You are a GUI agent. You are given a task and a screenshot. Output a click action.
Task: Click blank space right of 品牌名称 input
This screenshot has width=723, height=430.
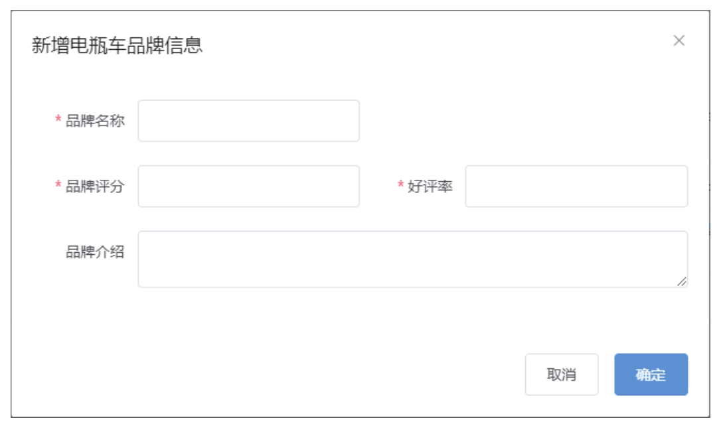pos(518,121)
